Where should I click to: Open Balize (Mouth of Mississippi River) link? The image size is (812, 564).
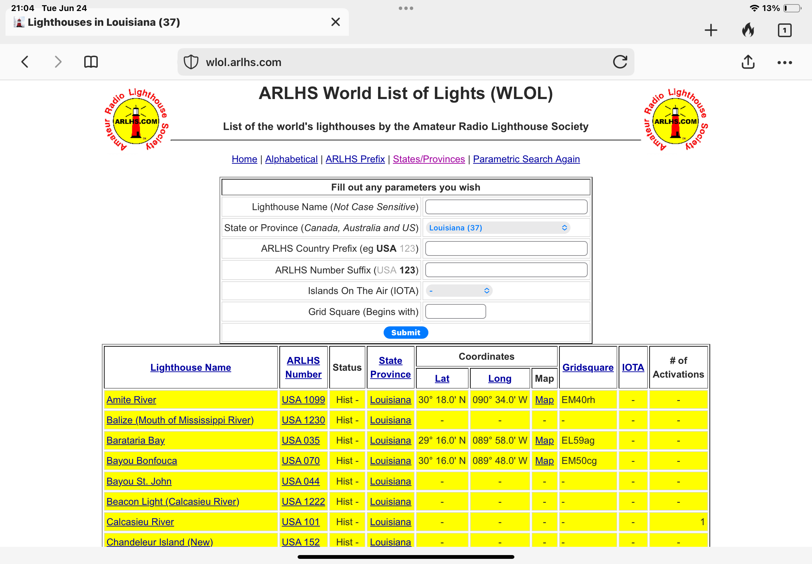pyautogui.click(x=180, y=420)
